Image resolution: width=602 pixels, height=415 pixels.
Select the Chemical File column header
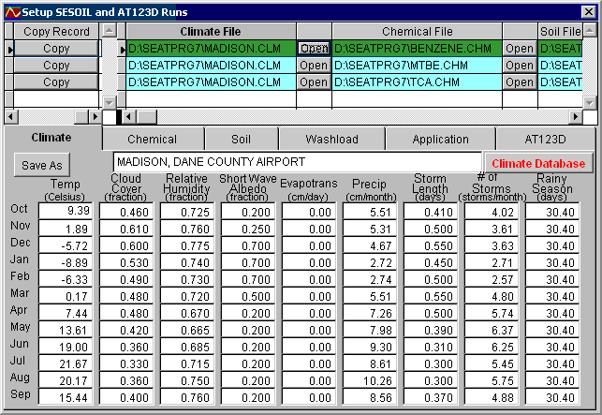click(x=417, y=32)
